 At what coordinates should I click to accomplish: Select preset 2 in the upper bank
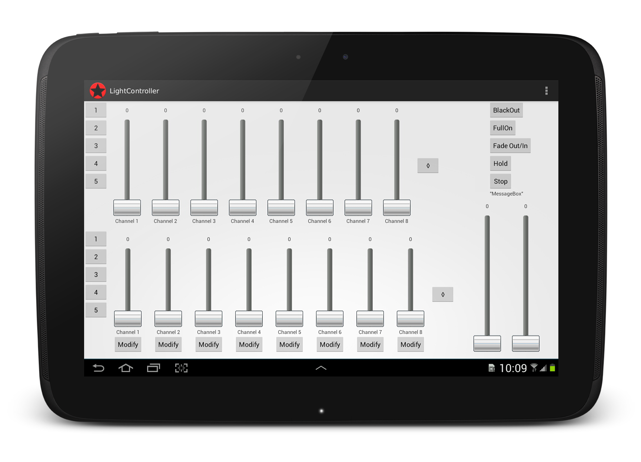point(96,128)
